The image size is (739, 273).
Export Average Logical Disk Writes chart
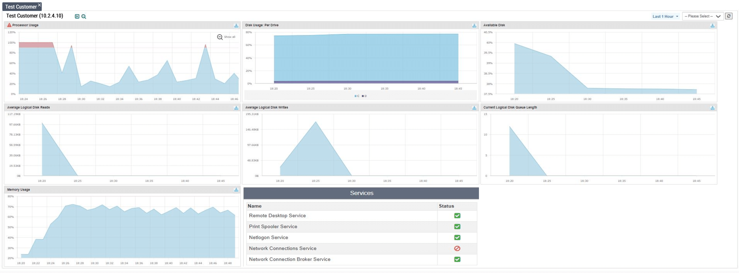pyautogui.click(x=474, y=108)
